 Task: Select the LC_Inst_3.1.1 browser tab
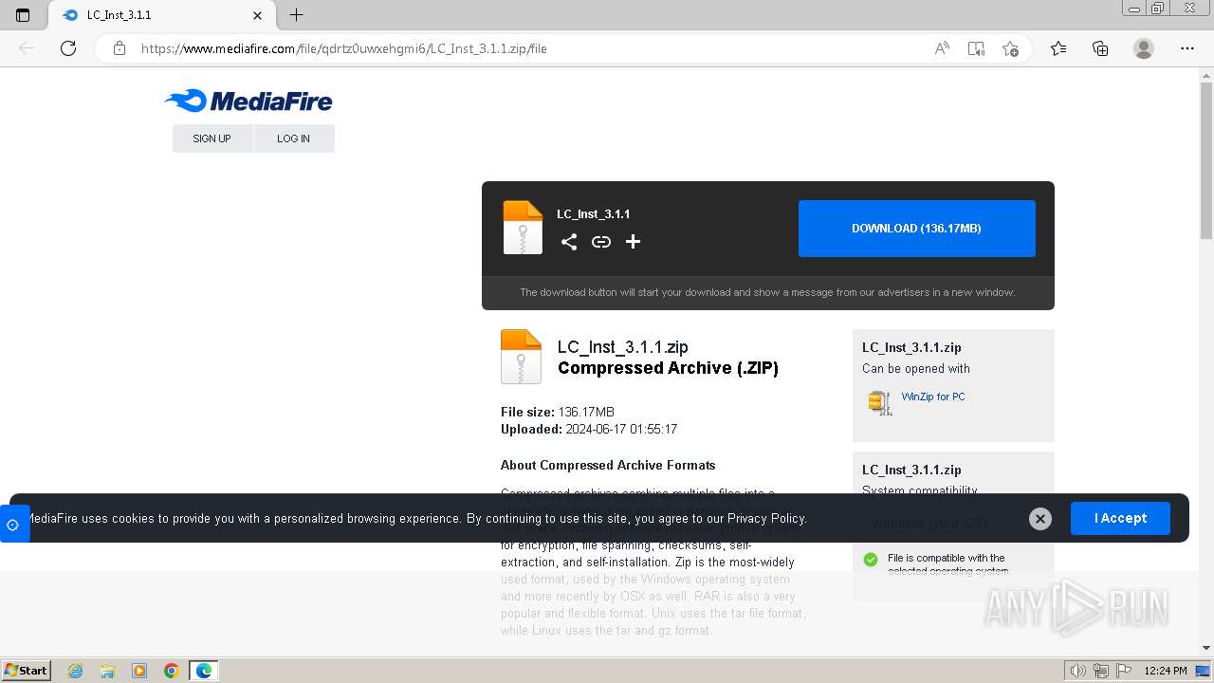pos(159,15)
